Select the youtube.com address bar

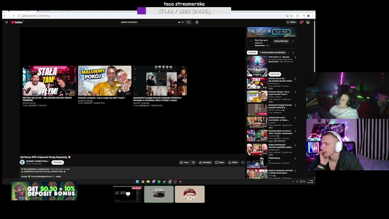(x=152, y=16)
